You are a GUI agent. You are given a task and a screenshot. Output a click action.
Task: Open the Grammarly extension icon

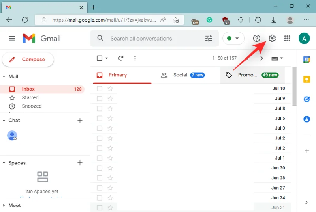pos(209,20)
